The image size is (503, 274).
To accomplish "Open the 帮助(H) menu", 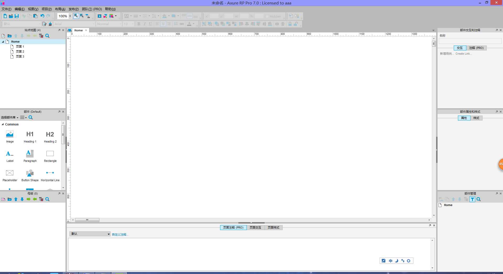I will (110, 9).
